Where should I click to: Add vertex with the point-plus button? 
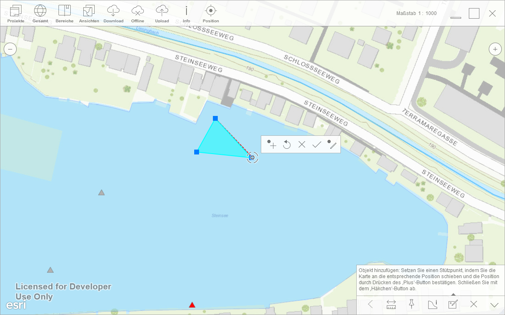tap(271, 144)
